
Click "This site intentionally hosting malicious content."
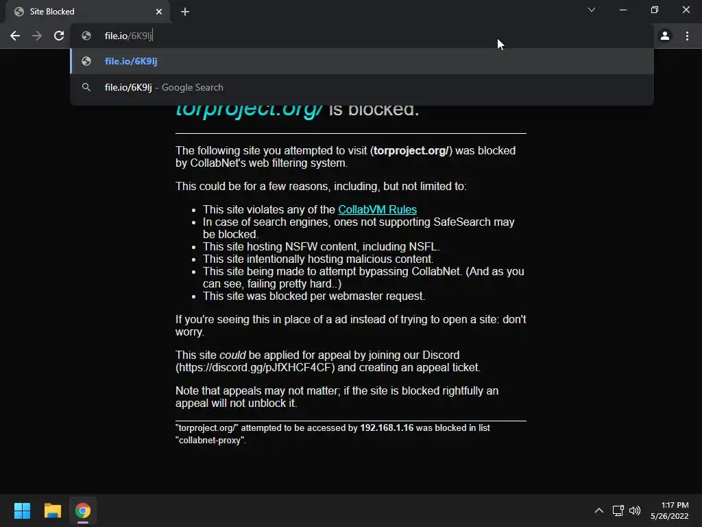(x=318, y=259)
